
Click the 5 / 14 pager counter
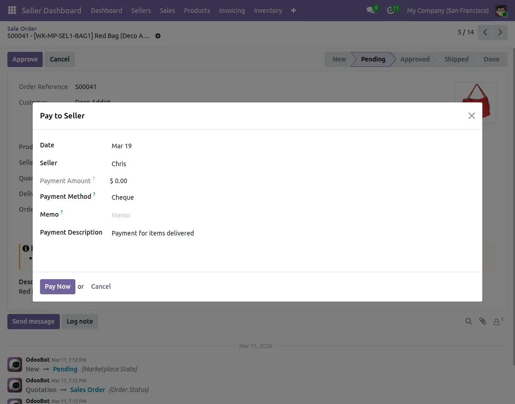[466, 32]
